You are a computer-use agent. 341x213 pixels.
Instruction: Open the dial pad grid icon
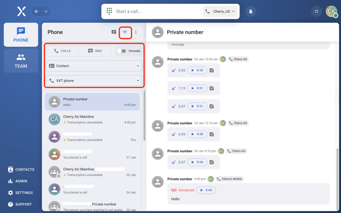coord(109,11)
